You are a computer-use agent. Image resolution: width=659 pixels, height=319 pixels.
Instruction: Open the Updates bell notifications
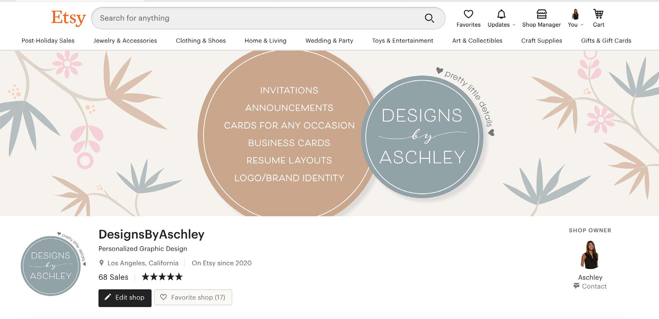point(501,14)
